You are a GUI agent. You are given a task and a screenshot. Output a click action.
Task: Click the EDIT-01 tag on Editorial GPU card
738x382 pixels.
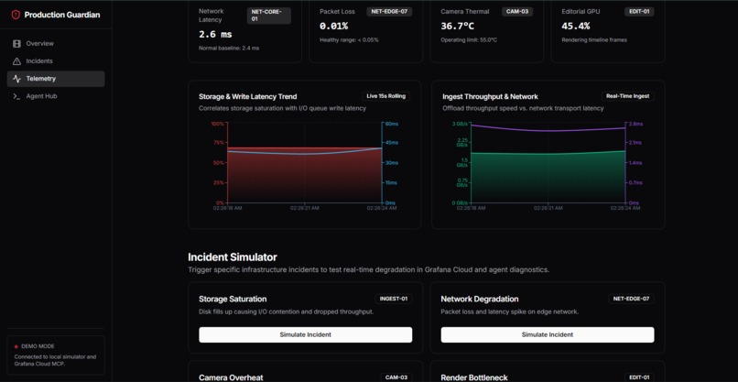(x=639, y=12)
